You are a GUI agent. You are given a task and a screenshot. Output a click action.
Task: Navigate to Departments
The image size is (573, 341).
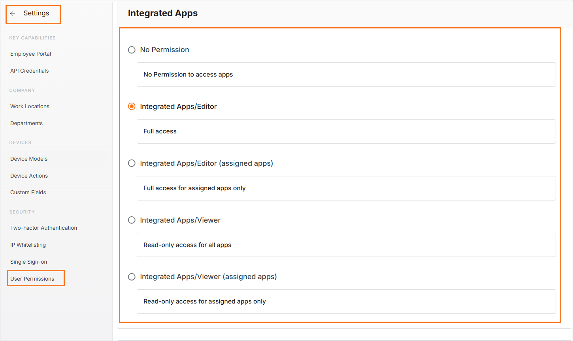[26, 123]
